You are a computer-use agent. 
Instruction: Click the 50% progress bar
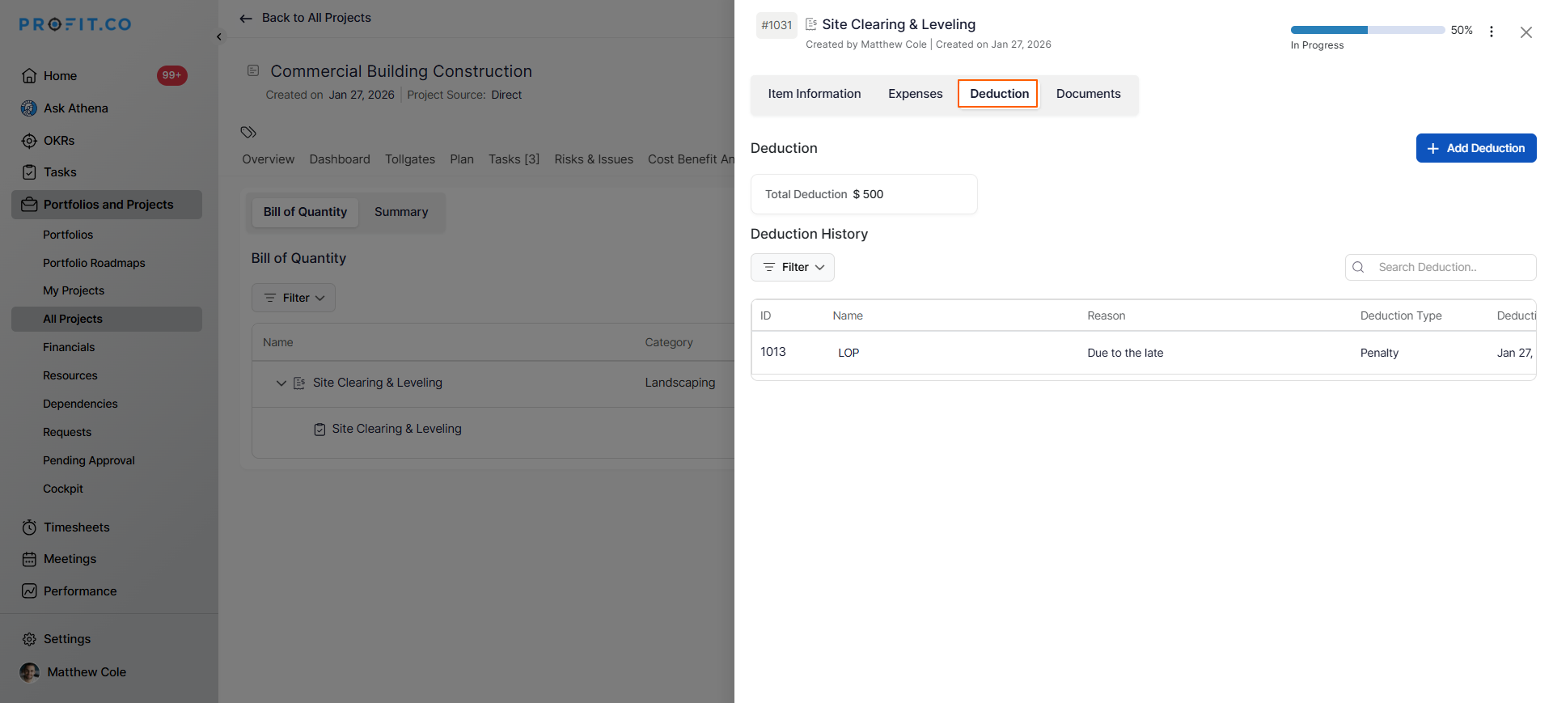pos(1367,30)
